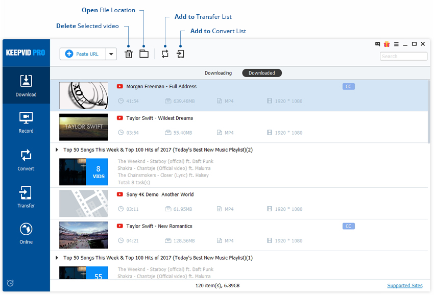Select the Taylor Swift Wildest Dreams thumbnail
This screenshot has height=297, width=434.
tap(84, 127)
